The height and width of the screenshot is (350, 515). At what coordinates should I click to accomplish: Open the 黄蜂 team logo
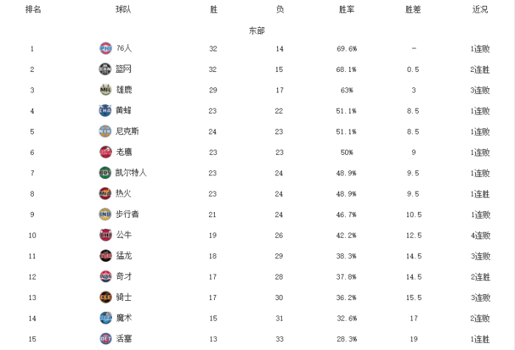click(x=104, y=111)
